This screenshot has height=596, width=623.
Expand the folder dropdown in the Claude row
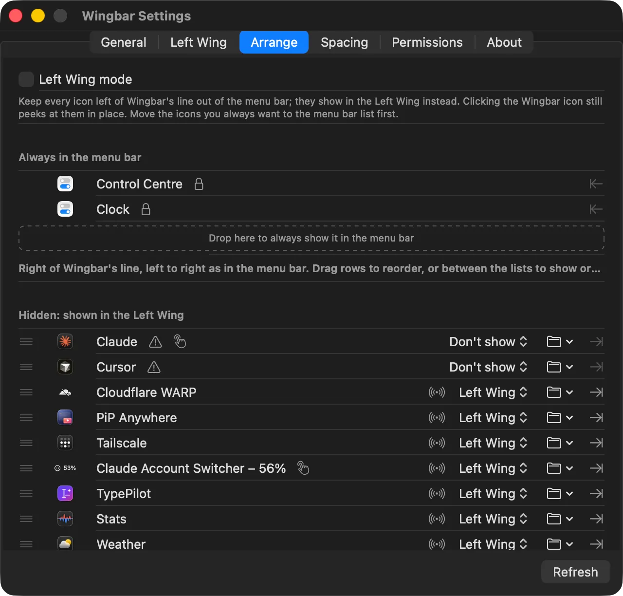click(560, 341)
